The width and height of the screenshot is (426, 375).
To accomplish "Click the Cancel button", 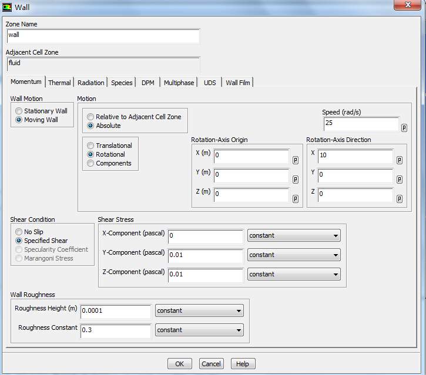I will (211, 364).
